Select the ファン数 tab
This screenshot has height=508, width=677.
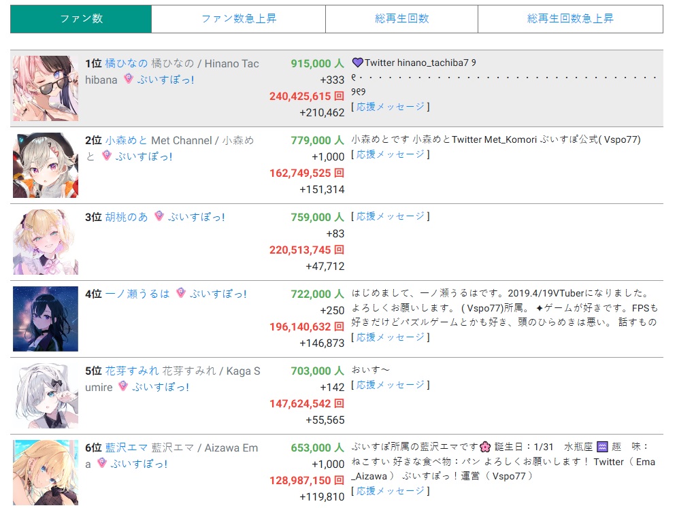81,19
